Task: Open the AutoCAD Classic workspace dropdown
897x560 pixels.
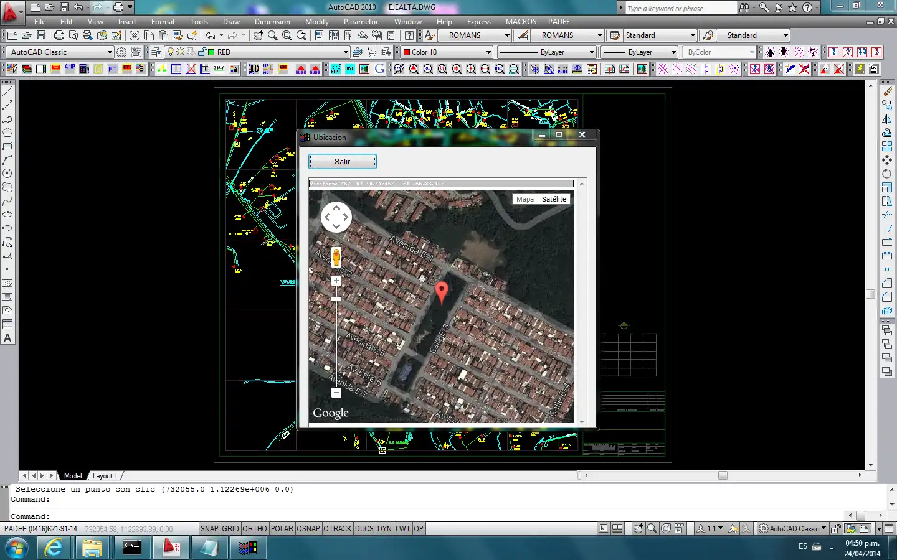Action: tap(60, 52)
